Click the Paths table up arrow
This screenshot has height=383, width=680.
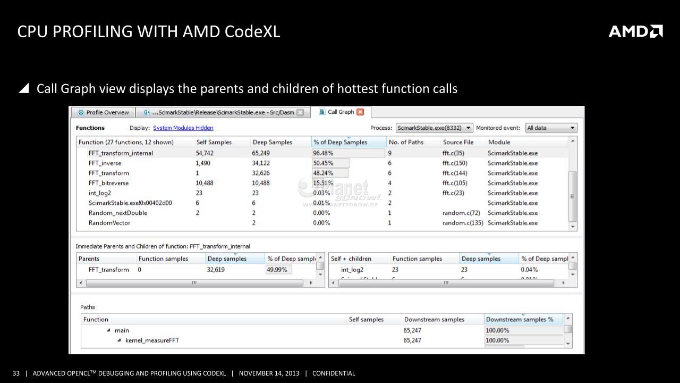tap(568, 318)
